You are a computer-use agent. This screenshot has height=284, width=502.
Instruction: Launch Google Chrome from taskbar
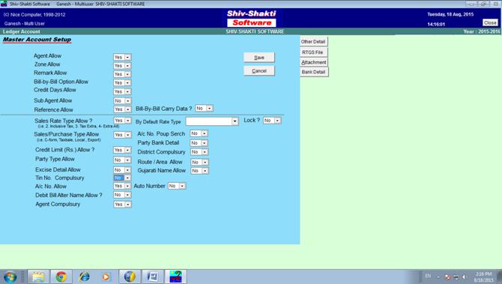tap(61, 277)
